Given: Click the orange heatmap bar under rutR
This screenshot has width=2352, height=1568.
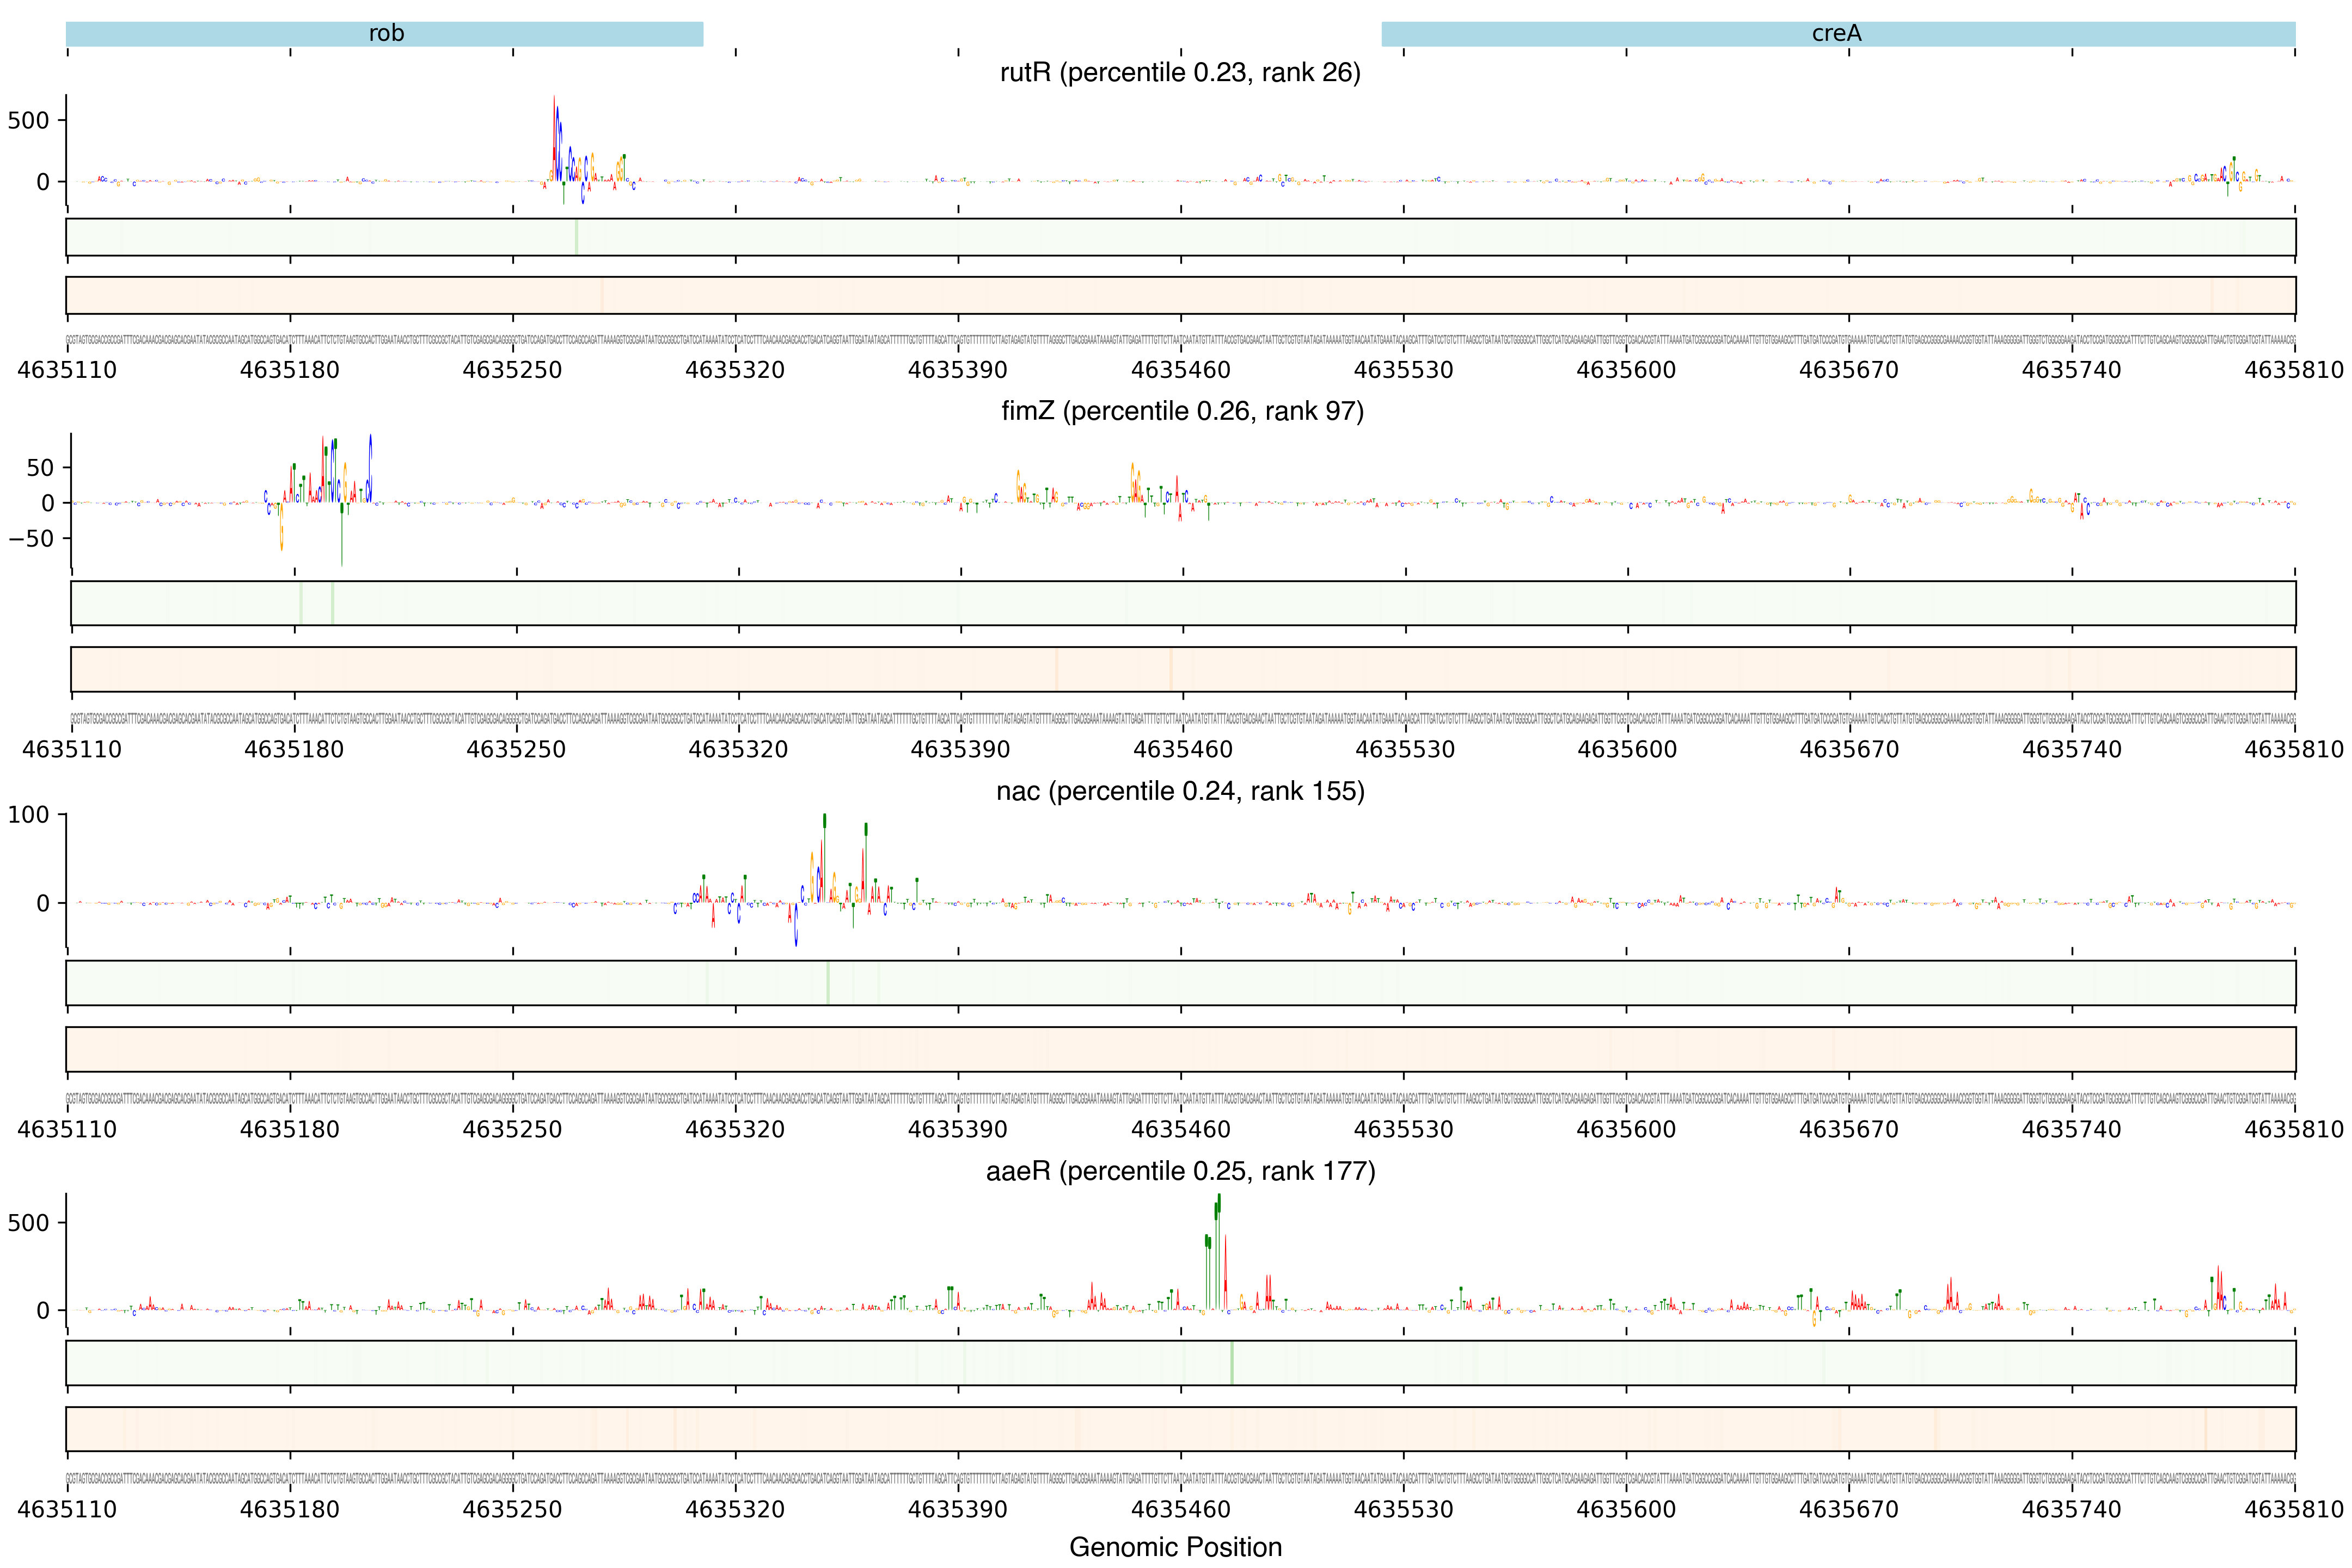Looking at the screenshot, I should [1180, 295].
